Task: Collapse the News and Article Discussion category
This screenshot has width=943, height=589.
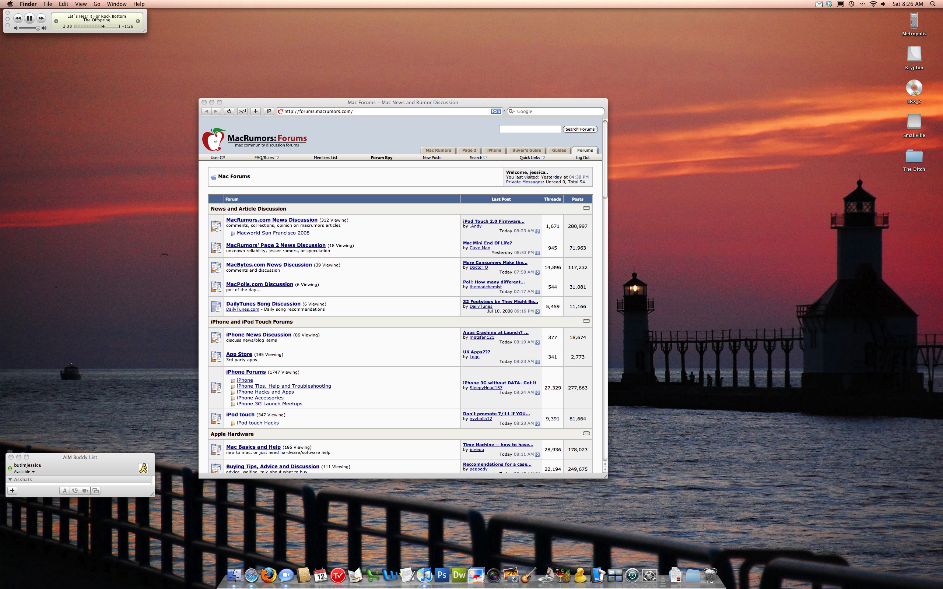Action: (x=586, y=208)
